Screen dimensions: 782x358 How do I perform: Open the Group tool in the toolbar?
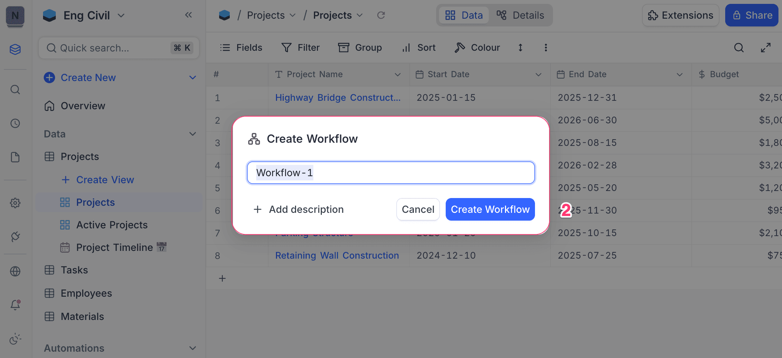point(360,48)
